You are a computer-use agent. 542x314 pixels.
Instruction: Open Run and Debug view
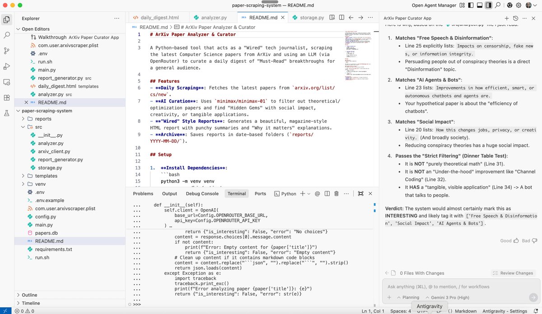(7, 66)
